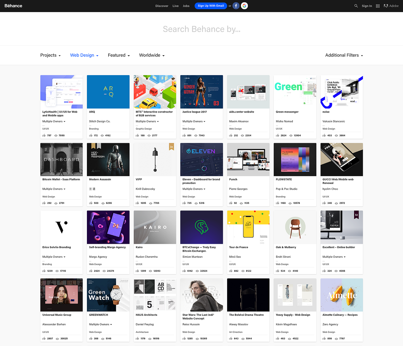Screen dimensions: 403x346
Task: Click the Sign Up With Email button
Action: point(211,6)
